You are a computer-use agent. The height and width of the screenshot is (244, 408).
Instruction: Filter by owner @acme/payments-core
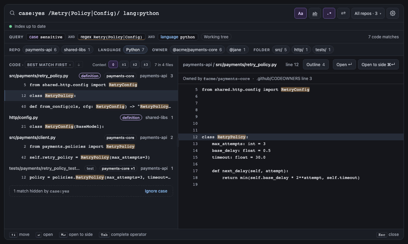pyautogui.click(x=197, y=49)
